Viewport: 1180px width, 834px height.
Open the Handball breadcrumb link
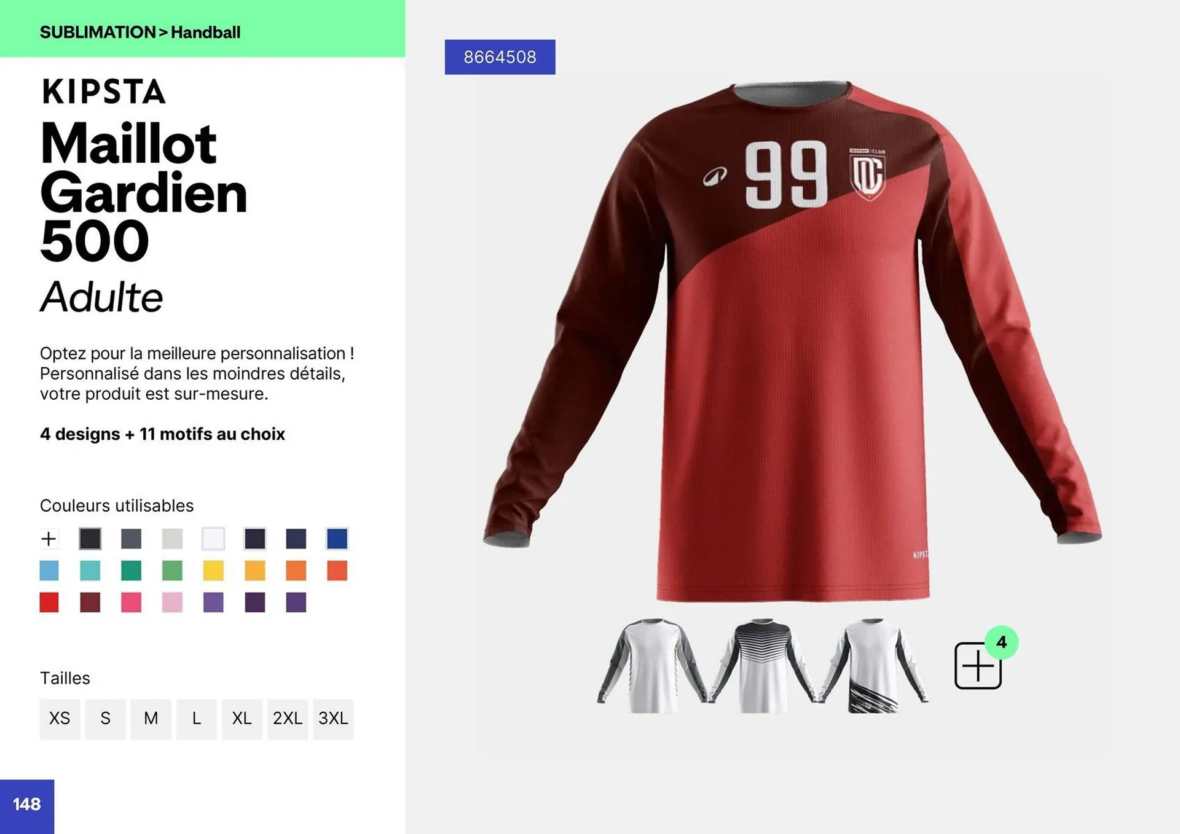(x=205, y=33)
